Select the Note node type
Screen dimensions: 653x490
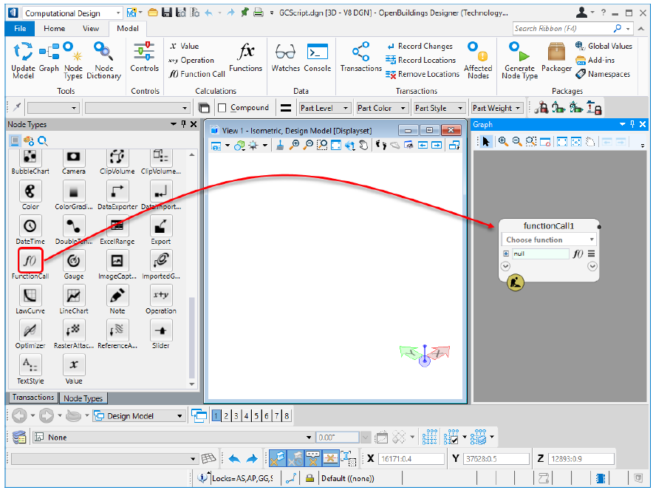117,299
